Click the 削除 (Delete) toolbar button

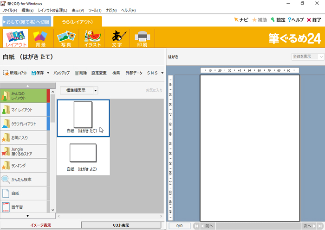click(80, 73)
